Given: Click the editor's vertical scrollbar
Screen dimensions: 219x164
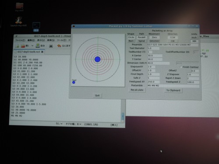Looking at the screenshot, I should pyautogui.click(x=123, y=110).
